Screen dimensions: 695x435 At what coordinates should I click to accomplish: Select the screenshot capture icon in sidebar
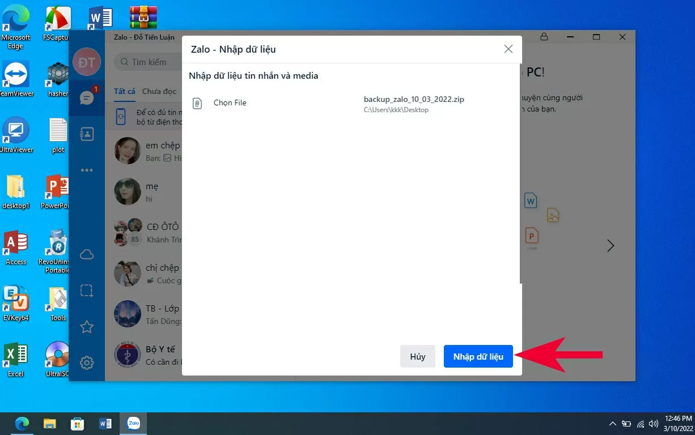coord(87,291)
